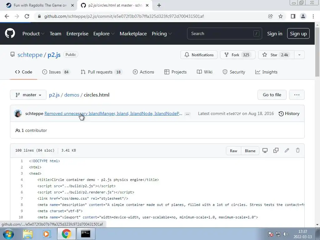Select line number 4 in code
This screenshot has height=240, width=320.
coord(22,180)
